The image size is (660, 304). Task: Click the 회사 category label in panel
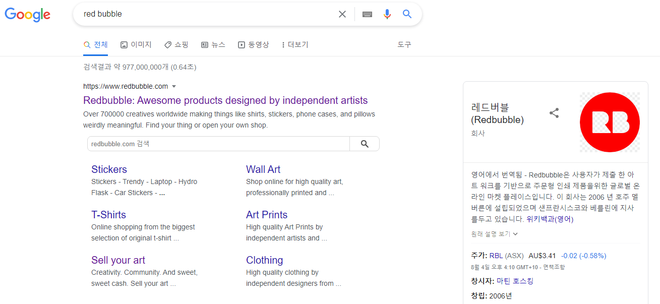478,134
